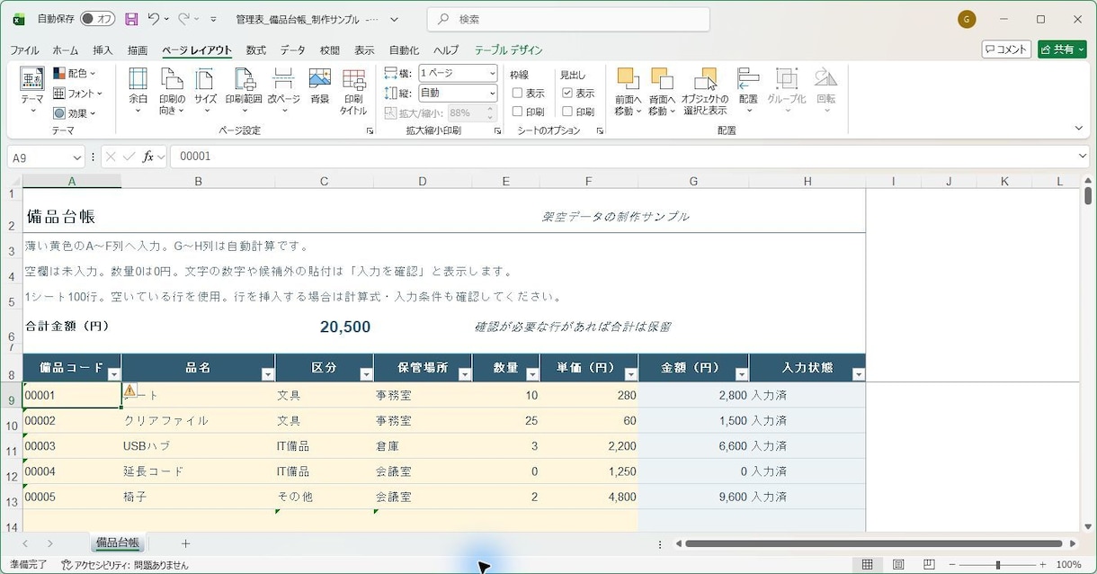Open the 配置 align menu
This screenshot has height=574, width=1097.
748,91
